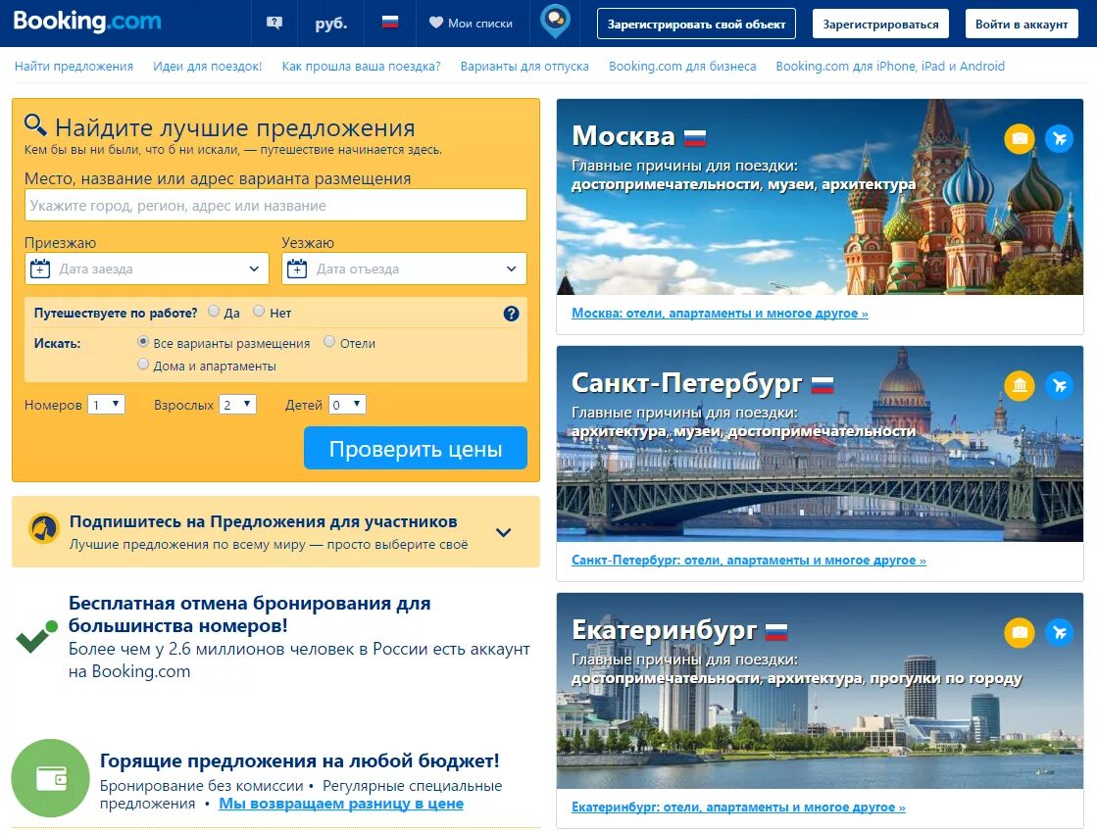
Task: Open Идеи для поездок! menu item
Action: tap(207, 67)
